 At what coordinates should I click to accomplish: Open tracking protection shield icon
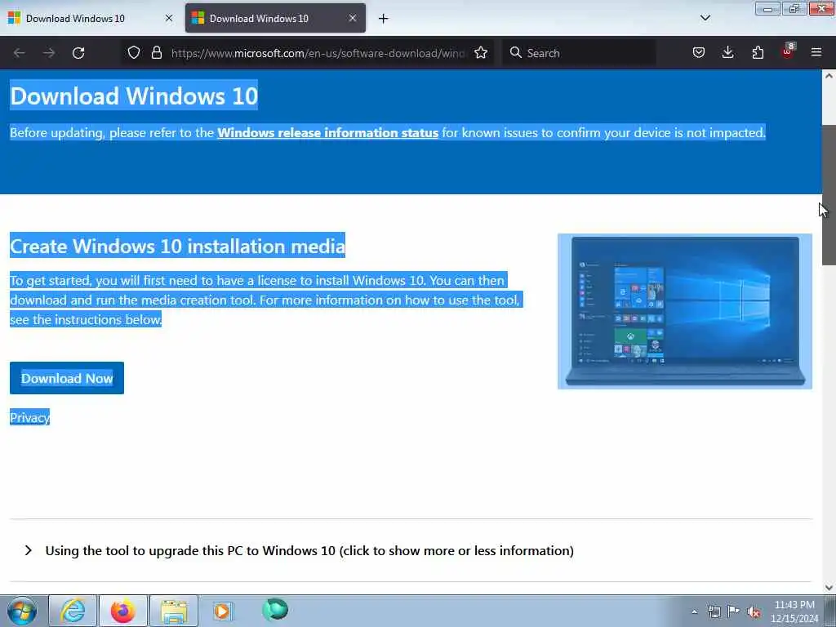134,52
